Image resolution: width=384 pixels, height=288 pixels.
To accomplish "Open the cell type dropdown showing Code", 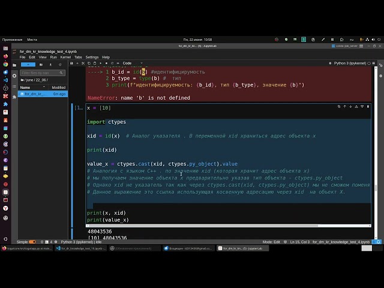I will tap(133, 63).
